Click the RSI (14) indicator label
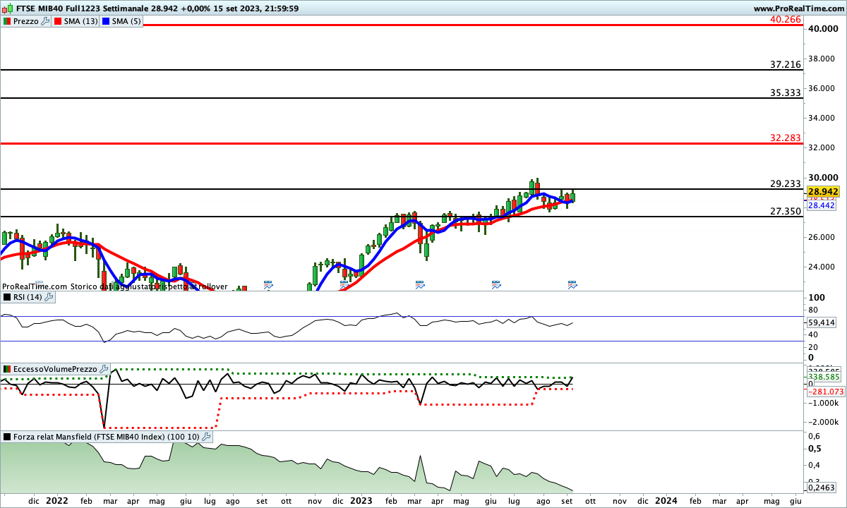The height and width of the screenshot is (508, 847). (28, 297)
